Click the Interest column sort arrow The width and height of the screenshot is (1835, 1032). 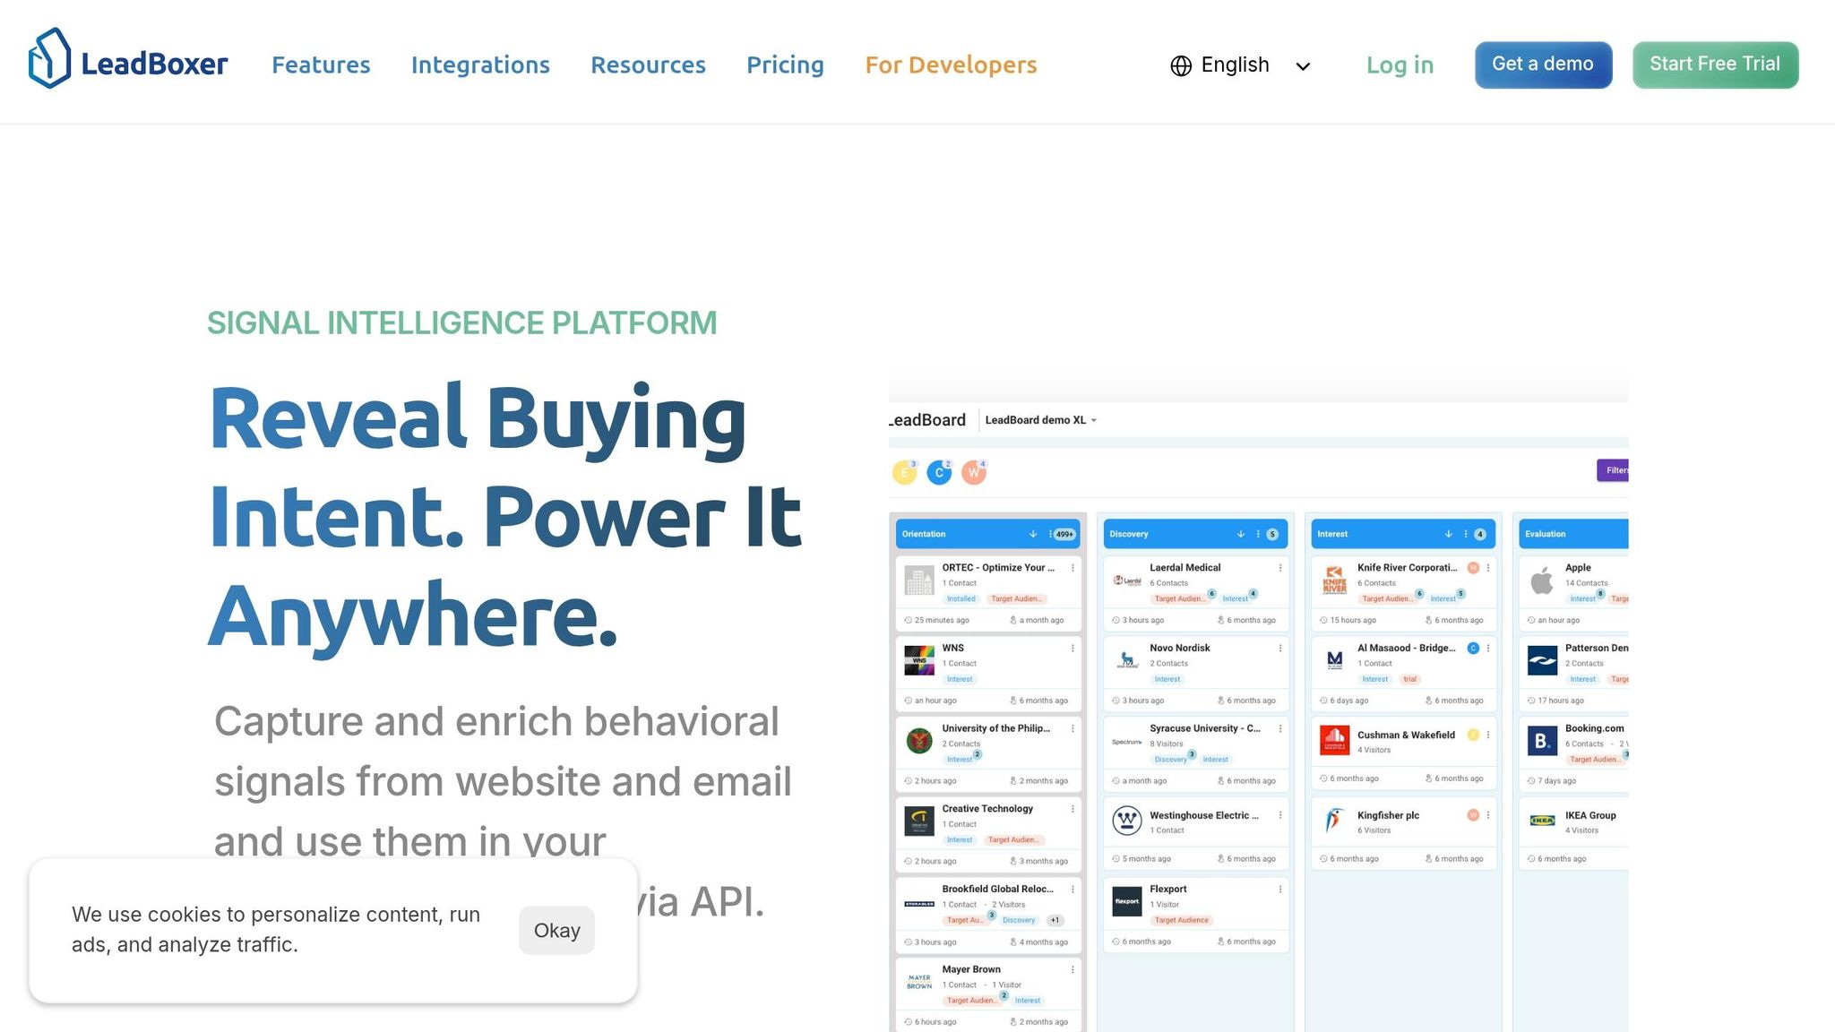click(1448, 534)
